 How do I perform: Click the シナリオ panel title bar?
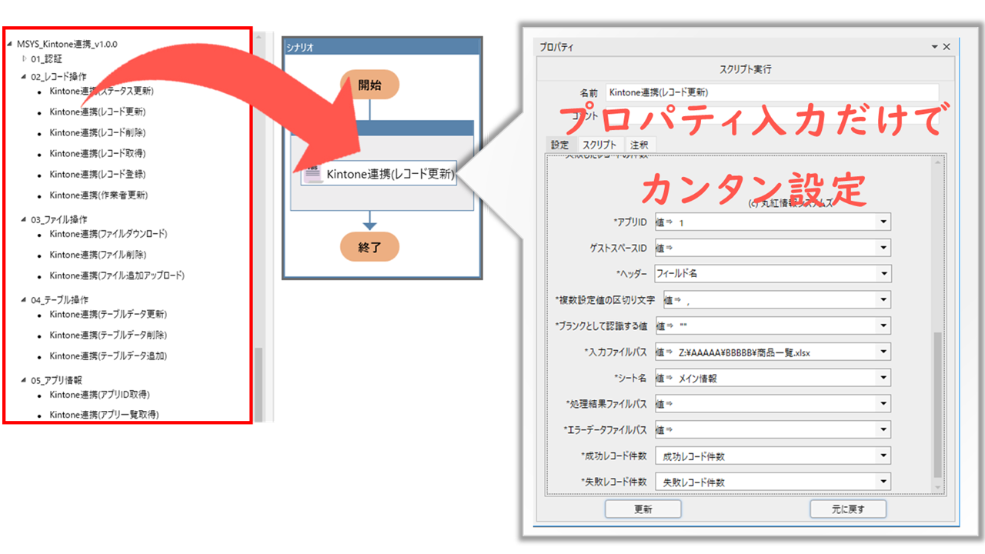tap(382, 47)
